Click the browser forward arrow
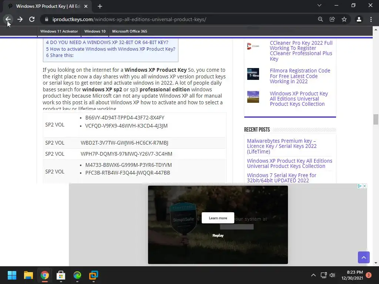 [x=20, y=19]
